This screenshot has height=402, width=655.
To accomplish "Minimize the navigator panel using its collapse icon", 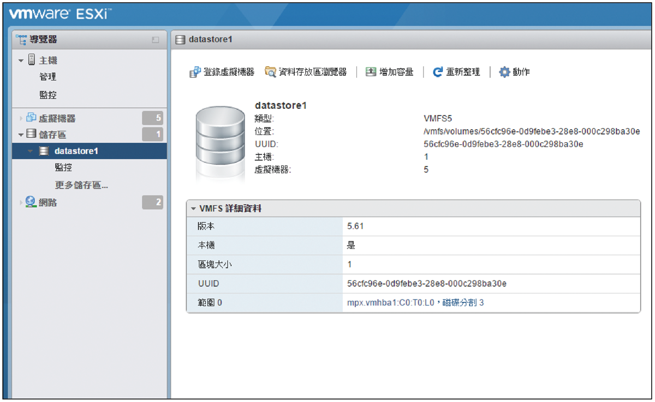I will [x=156, y=40].
